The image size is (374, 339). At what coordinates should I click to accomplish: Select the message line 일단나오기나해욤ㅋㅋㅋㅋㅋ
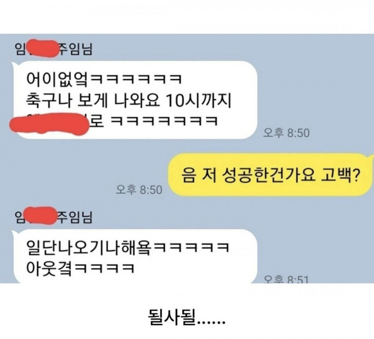coord(128,247)
